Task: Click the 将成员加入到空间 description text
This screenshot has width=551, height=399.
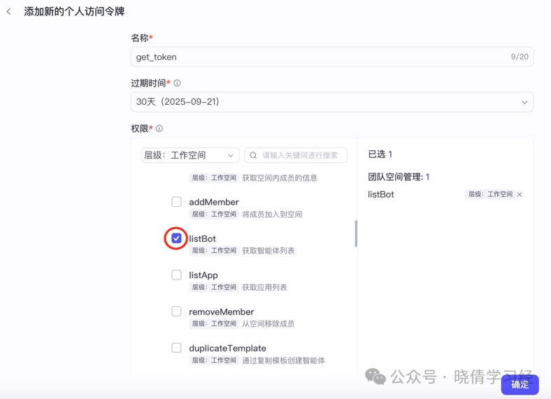Action: click(x=272, y=215)
